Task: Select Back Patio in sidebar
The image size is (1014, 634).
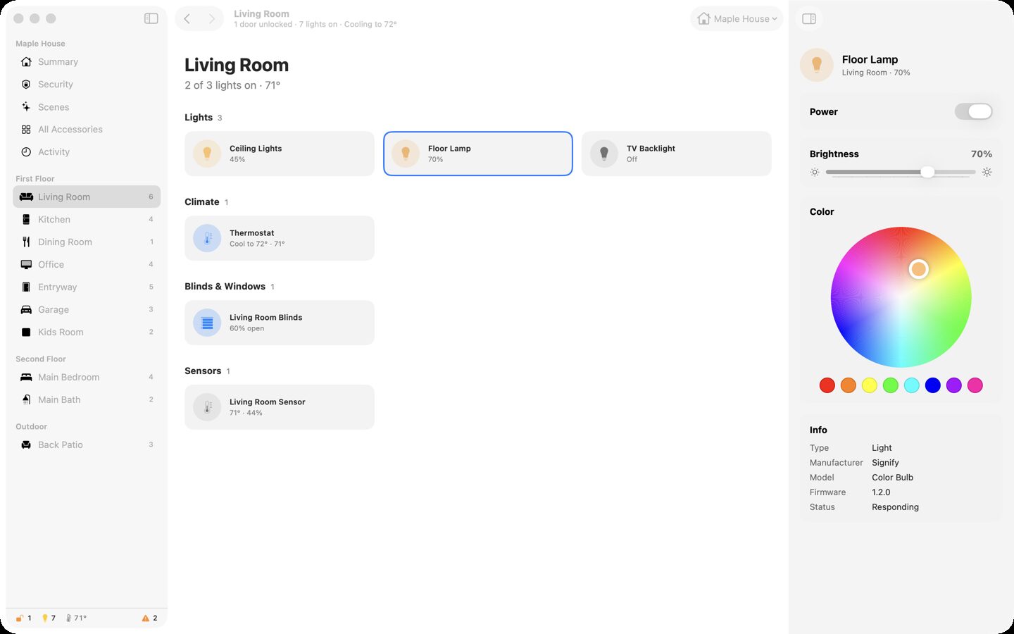Action: [x=87, y=445]
